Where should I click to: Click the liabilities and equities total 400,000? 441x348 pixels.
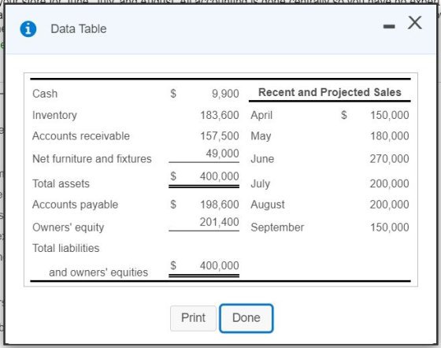coord(220,265)
